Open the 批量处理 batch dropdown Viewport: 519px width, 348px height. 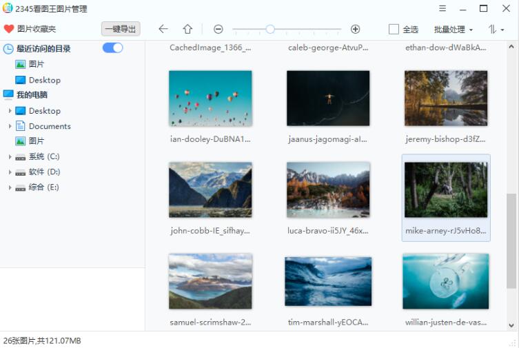(453, 30)
